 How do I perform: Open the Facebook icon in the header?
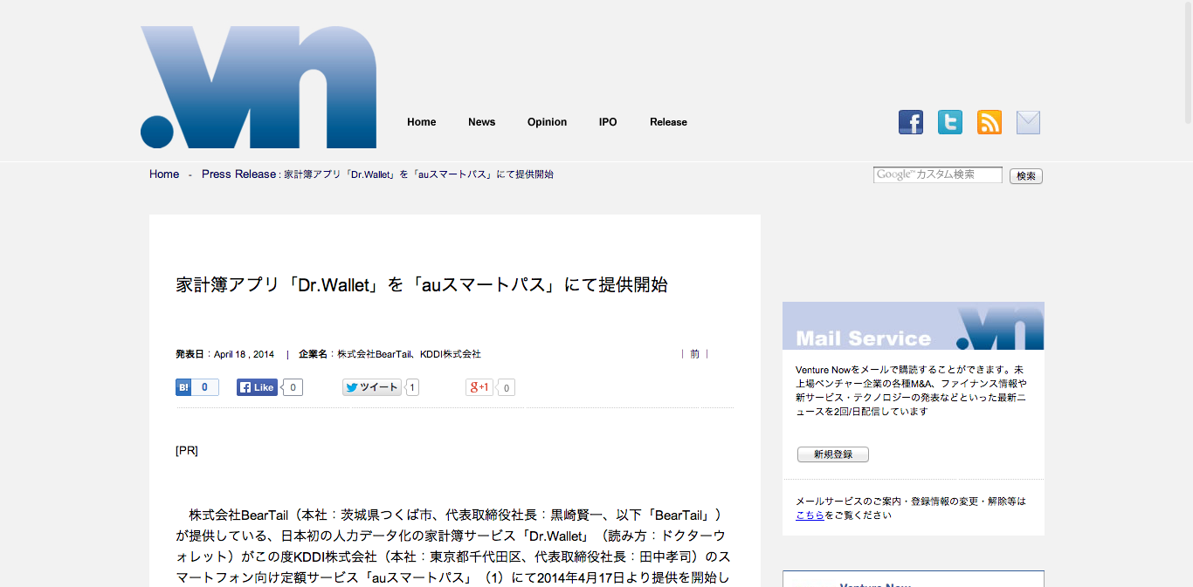[911, 122]
